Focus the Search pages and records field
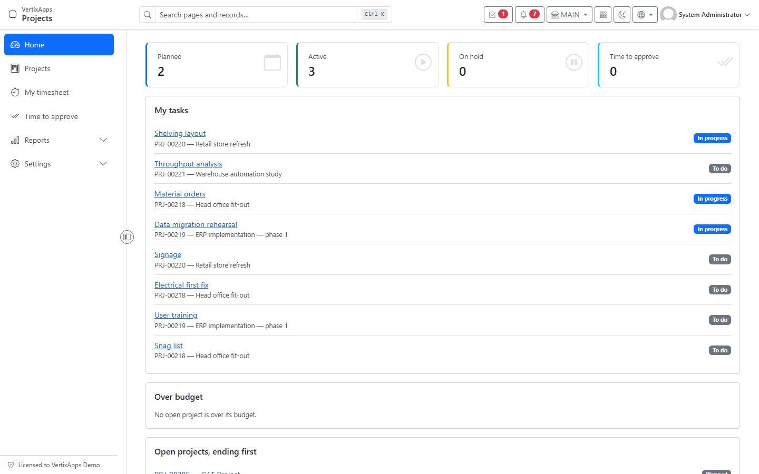The width and height of the screenshot is (759, 474). (257, 15)
